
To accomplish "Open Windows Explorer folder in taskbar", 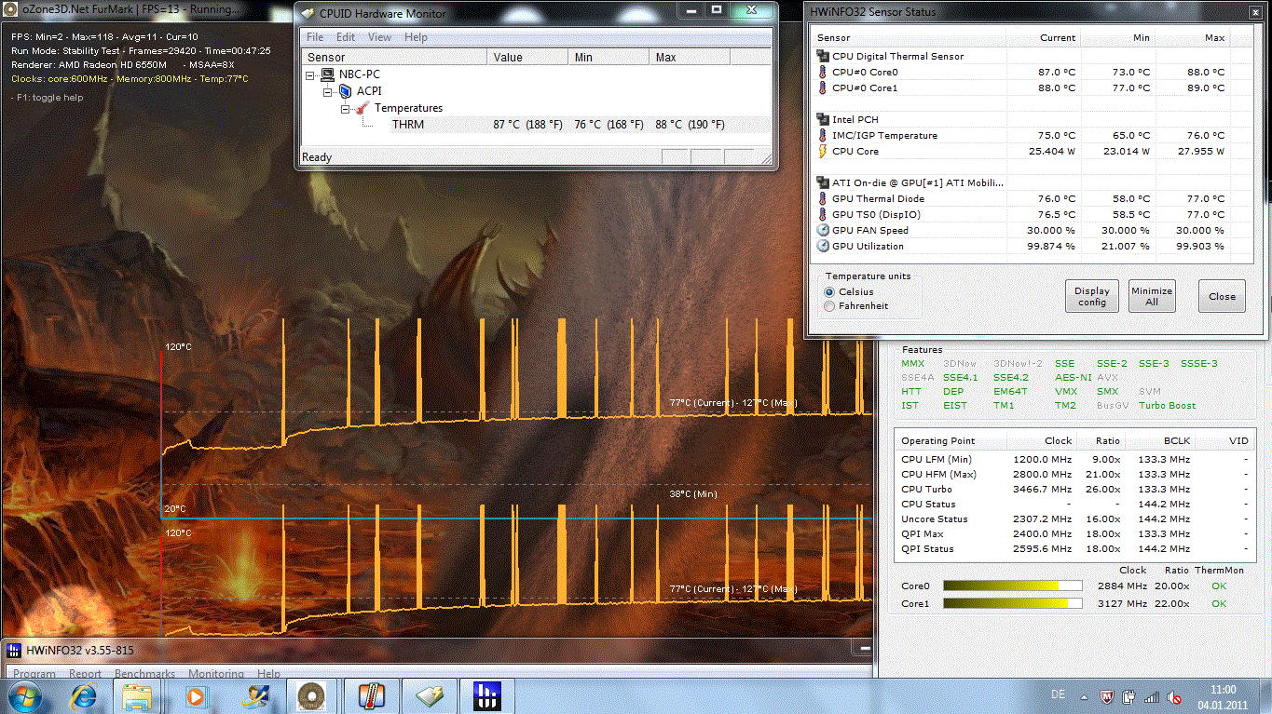I will pos(138,695).
